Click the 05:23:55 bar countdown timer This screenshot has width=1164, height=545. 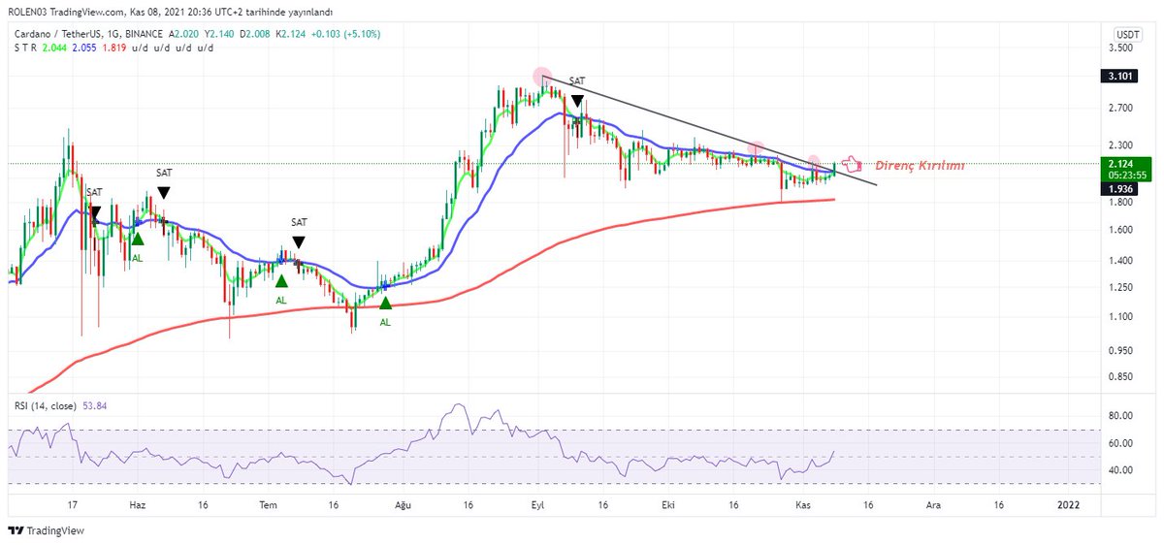point(1126,176)
